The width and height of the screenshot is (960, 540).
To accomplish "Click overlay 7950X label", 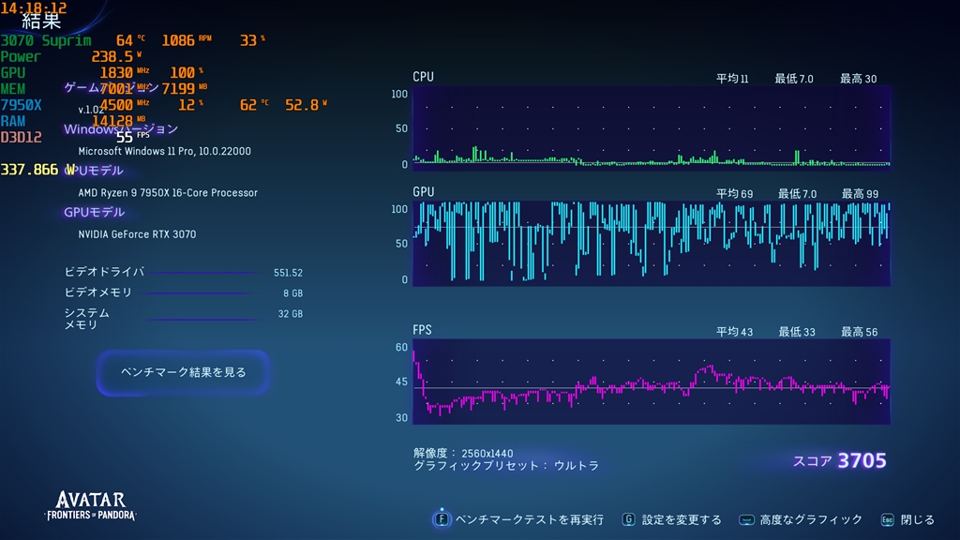I will (x=21, y=105).
